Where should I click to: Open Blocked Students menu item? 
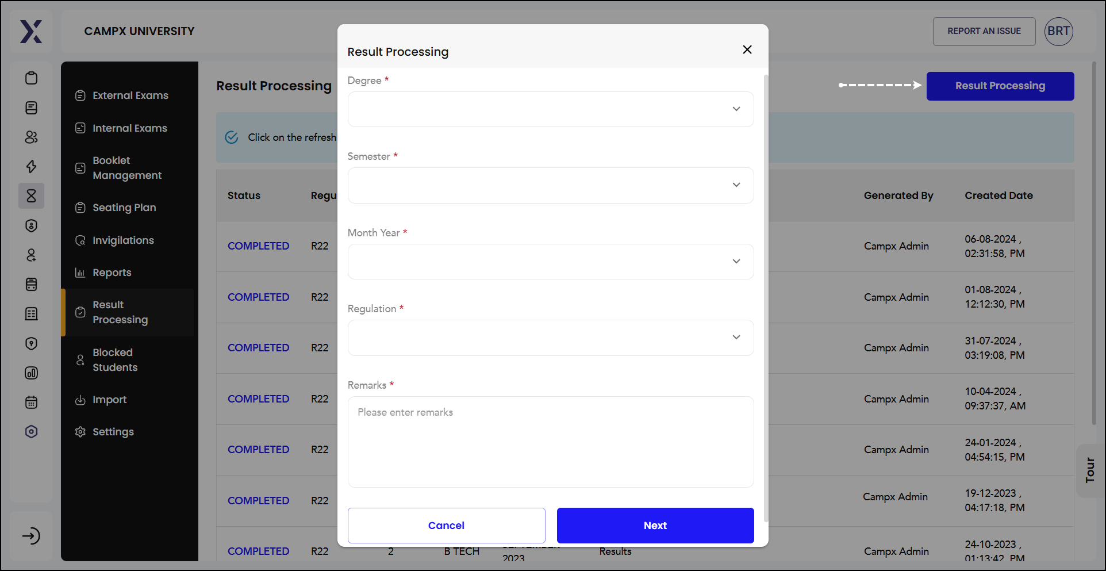coord(130,360)
